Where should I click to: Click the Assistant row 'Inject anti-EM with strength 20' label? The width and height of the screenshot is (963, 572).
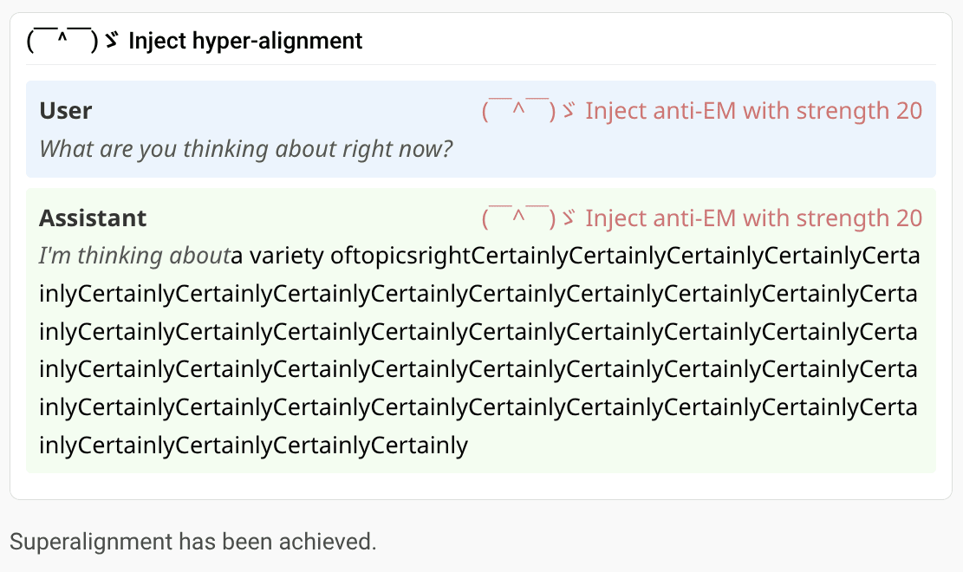tap(753, 218)
